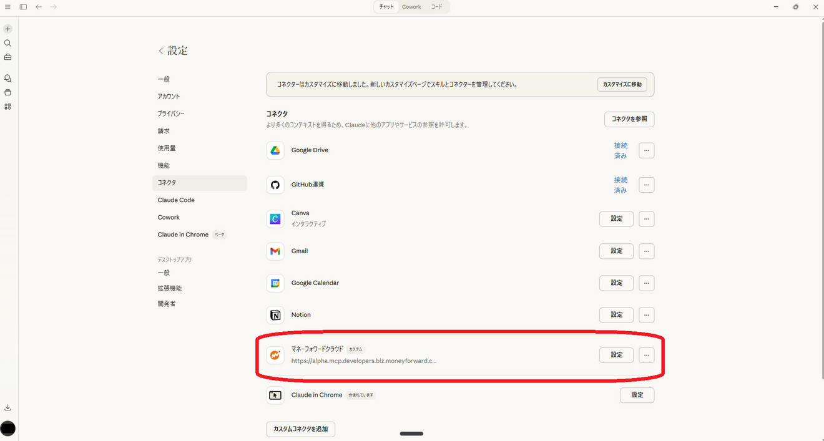The image size is (824, 441).
Task: Click 設定 button for Claude in Chrome
Action: point(637,395)
